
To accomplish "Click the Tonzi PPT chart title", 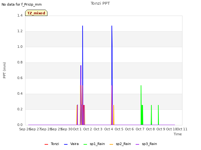I will (x=100, y=3).
